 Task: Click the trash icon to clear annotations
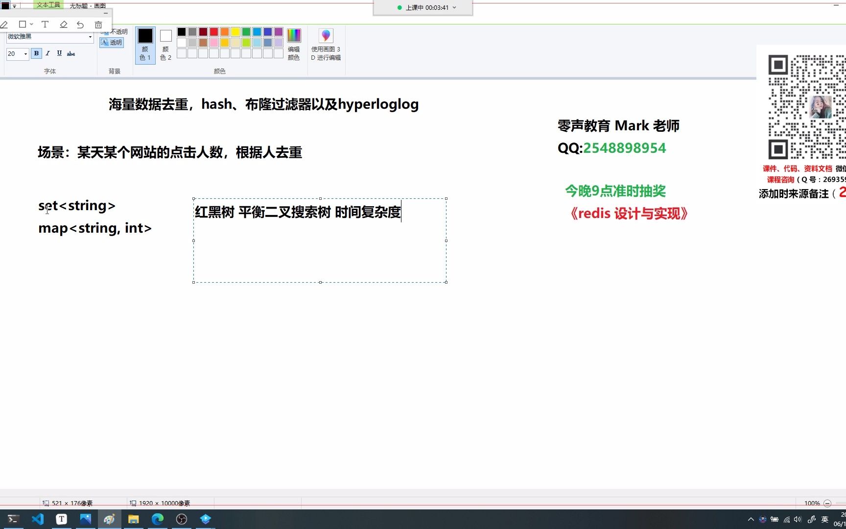pos(98,24)
